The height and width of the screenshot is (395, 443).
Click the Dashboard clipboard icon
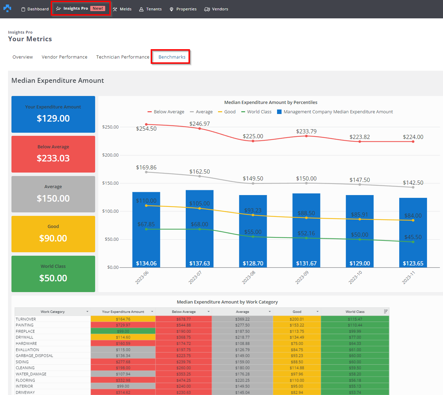[23, 9]
